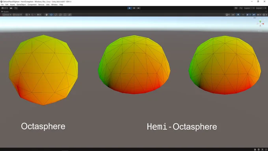The height and width of the screenshot is (151, 268).
Task: Click the Pause button
Action: (x=134, y=8)
